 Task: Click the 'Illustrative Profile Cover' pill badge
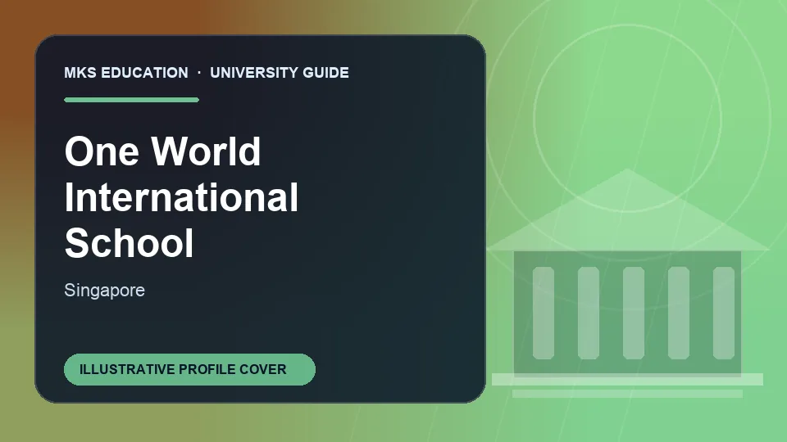(189, 369)
